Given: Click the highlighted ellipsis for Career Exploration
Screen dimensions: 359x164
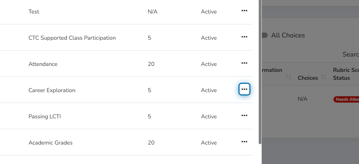Looking at the screenshot, I should [x=244, y=89].
